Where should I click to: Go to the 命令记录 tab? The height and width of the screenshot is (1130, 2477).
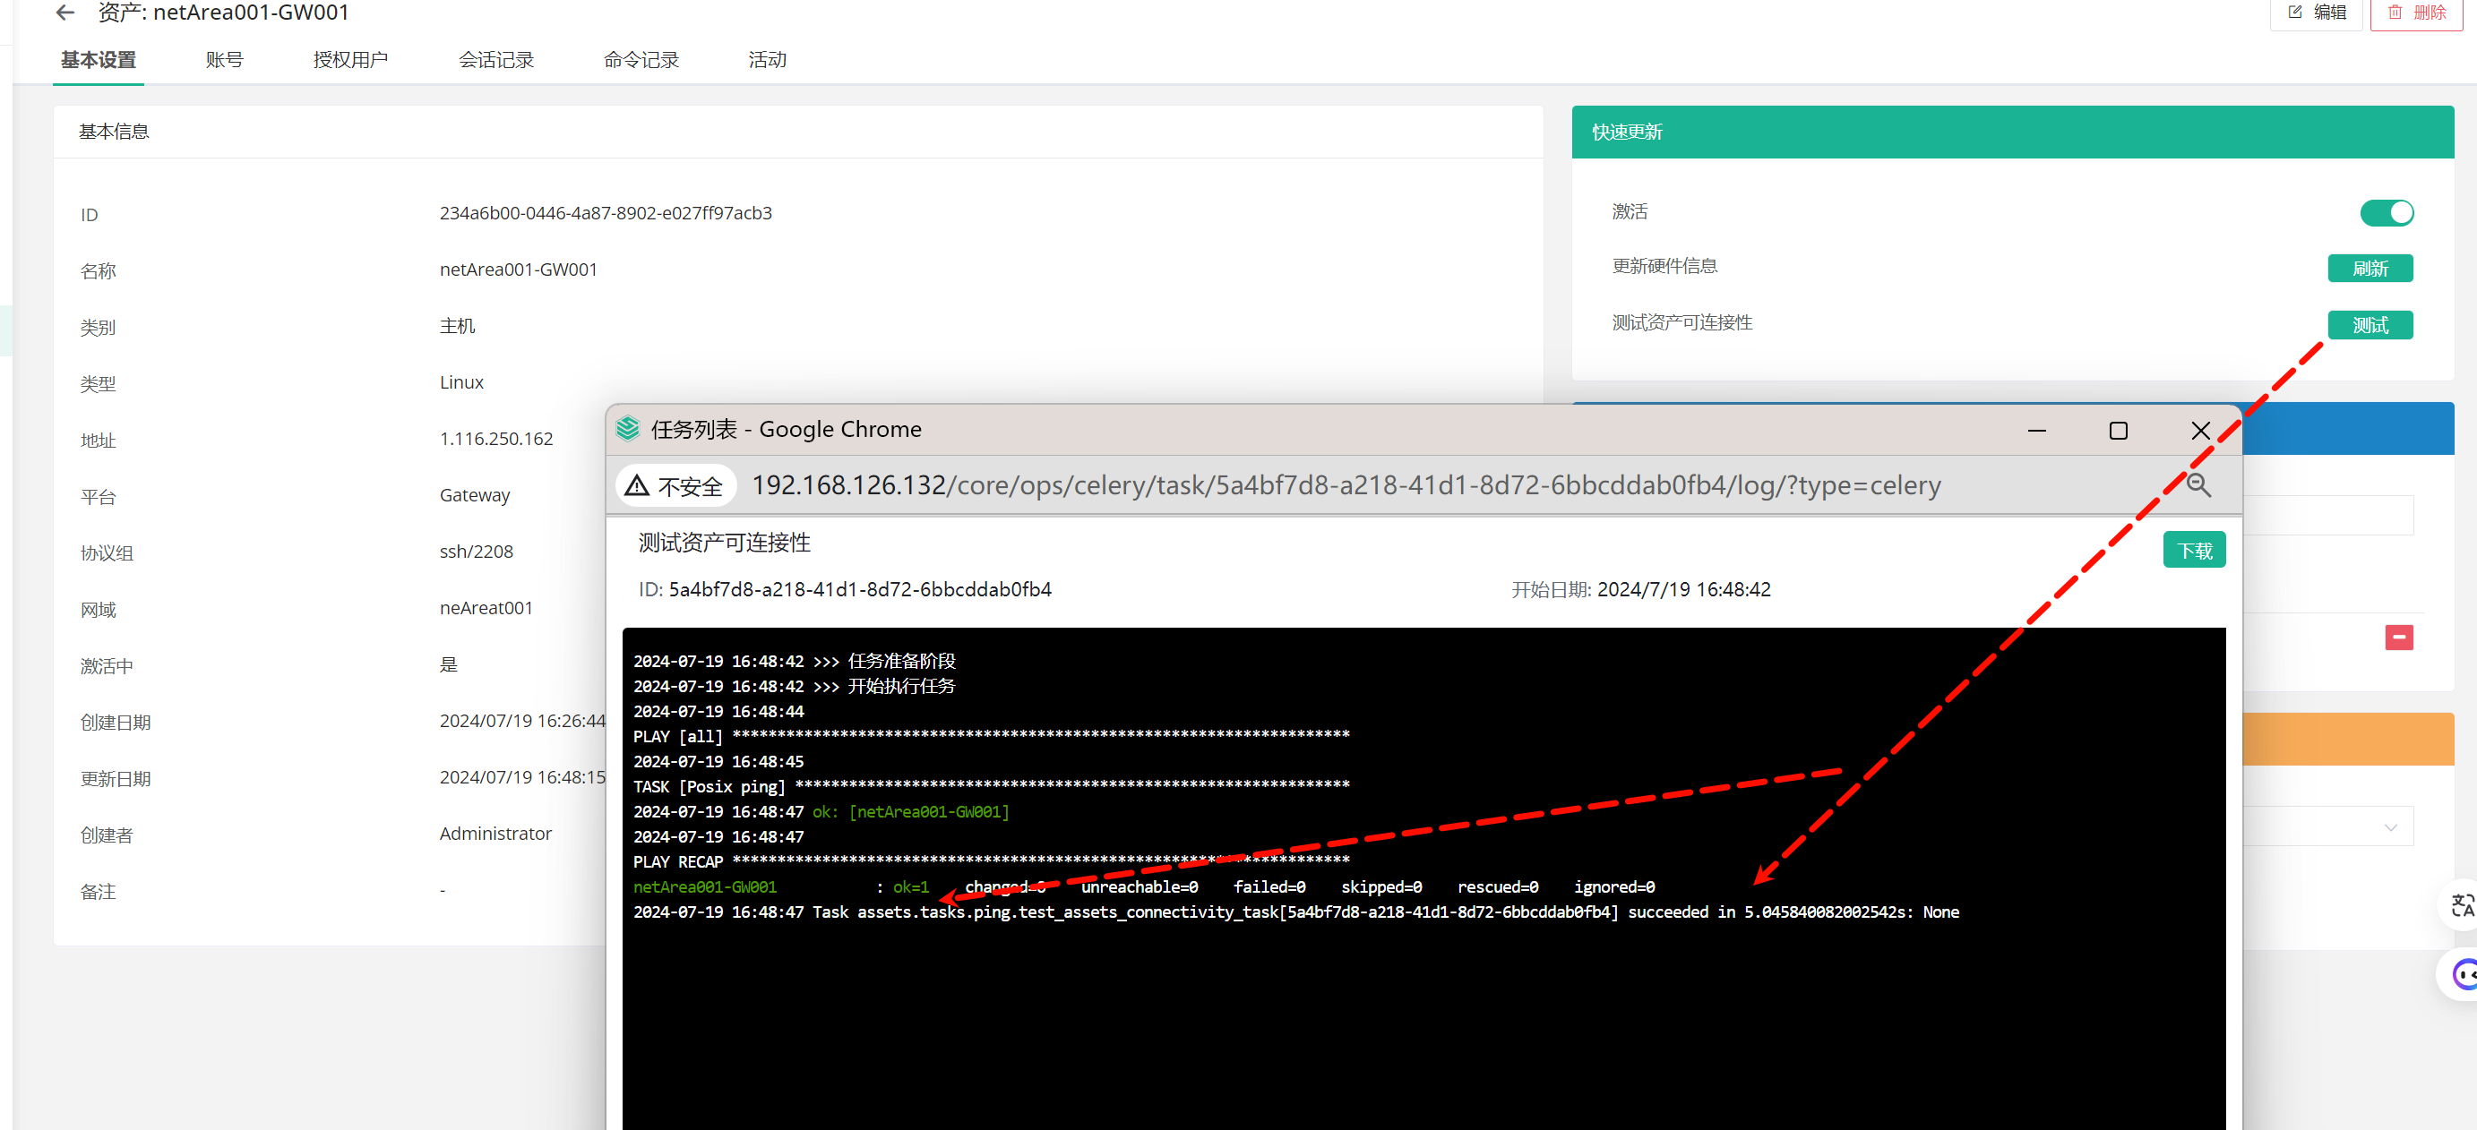pos(641,61)
